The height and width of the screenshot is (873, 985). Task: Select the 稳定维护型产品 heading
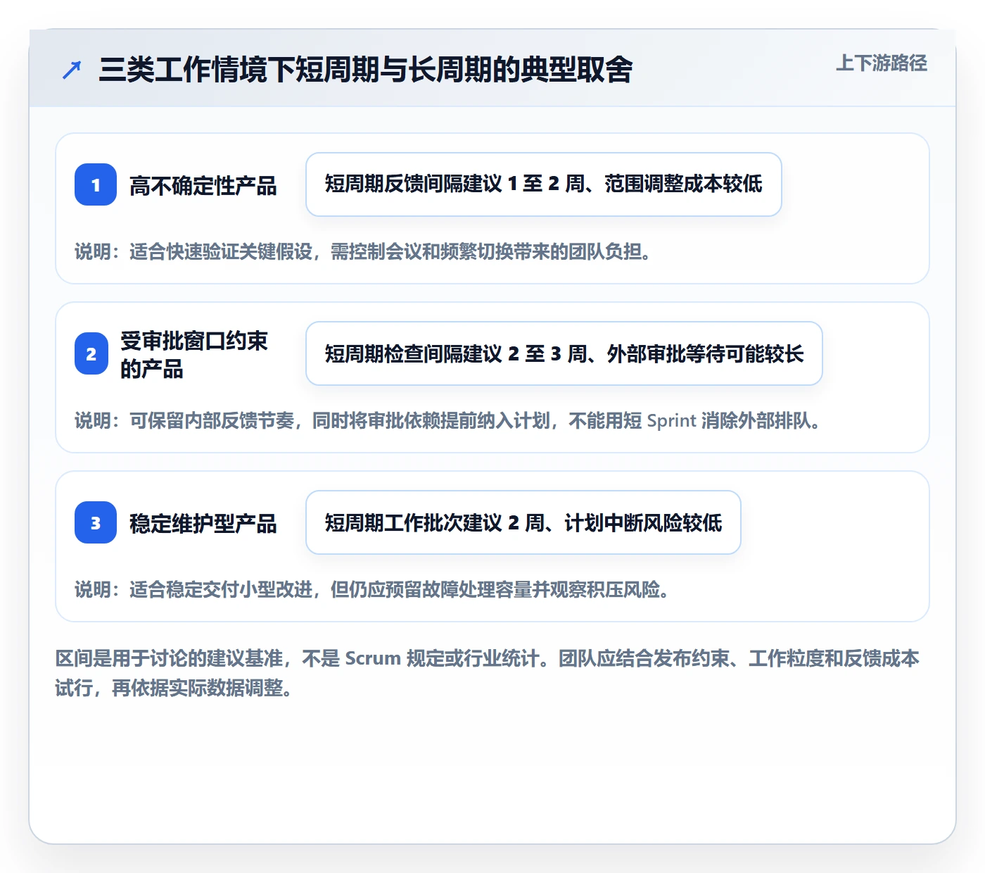[203, 523]
